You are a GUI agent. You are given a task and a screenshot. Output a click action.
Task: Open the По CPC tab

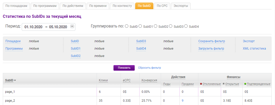[162, 6]
